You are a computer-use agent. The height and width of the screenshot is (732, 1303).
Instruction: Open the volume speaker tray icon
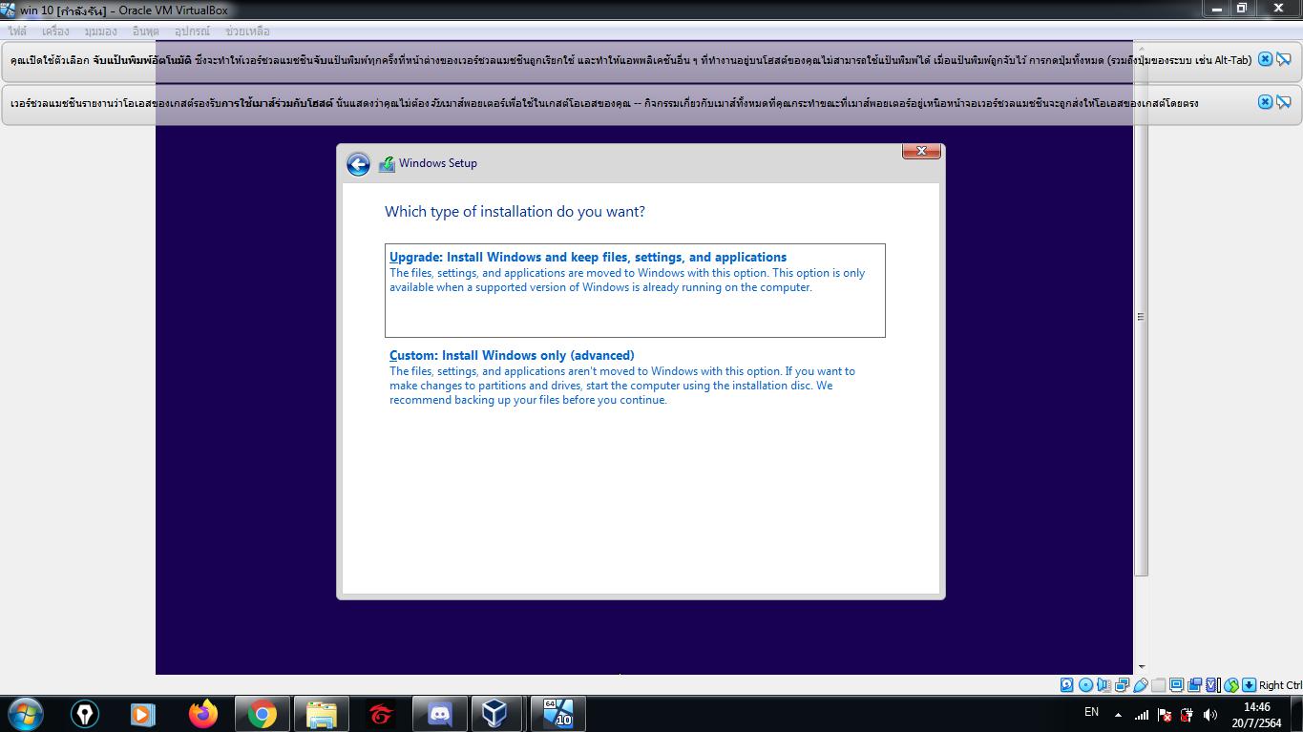(x=1210, y=715)
